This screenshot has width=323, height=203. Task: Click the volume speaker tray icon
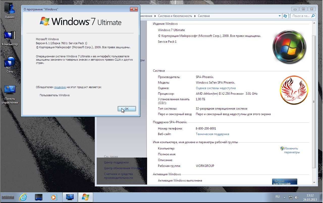click(297, 197)
